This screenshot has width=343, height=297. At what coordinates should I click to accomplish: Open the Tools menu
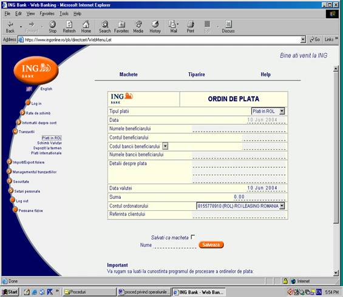coord(64,13)
